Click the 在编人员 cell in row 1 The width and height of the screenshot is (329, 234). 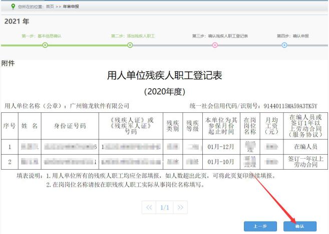[x=305, y=147]
